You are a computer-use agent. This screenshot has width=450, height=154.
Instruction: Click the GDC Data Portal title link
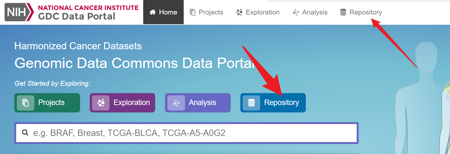[x=77, y=16]
